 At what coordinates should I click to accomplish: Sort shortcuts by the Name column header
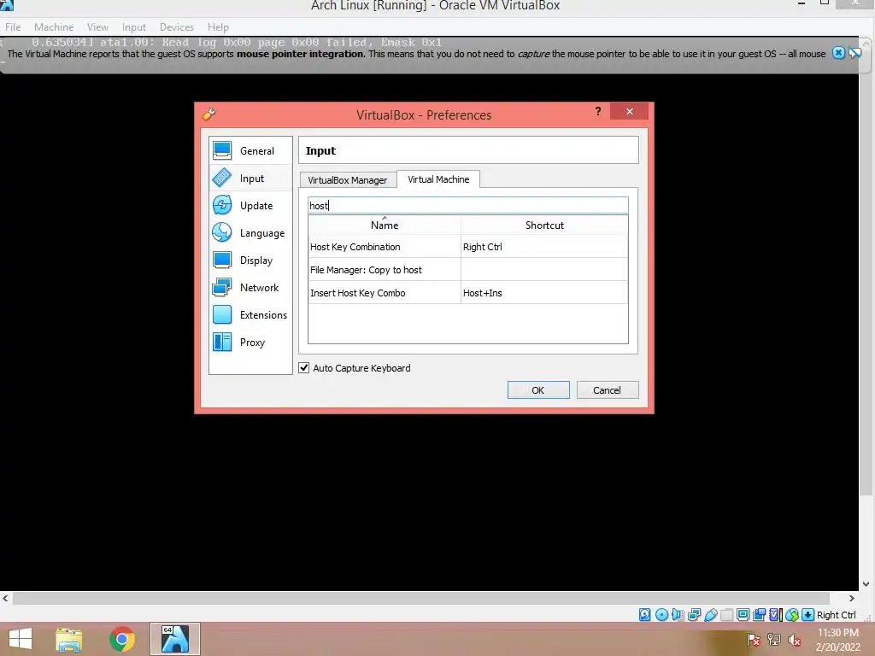[385, 225]
